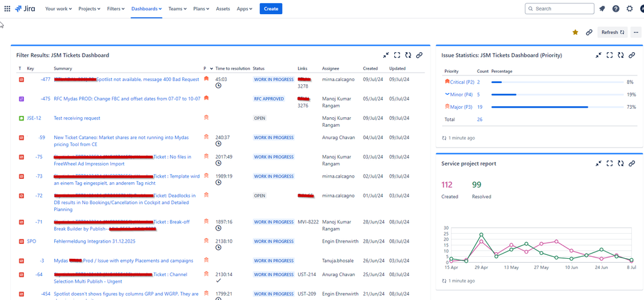Click RFC APPROVED status badge
Viewport: 644px width, 300px height.
coord(269,98)
